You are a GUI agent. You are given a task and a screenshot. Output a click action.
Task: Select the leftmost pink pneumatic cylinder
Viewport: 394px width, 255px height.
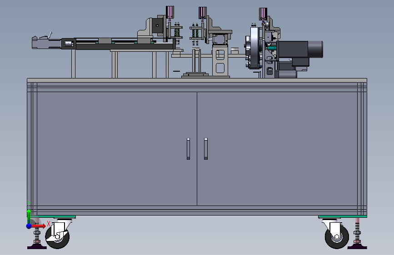click(170, 12)
